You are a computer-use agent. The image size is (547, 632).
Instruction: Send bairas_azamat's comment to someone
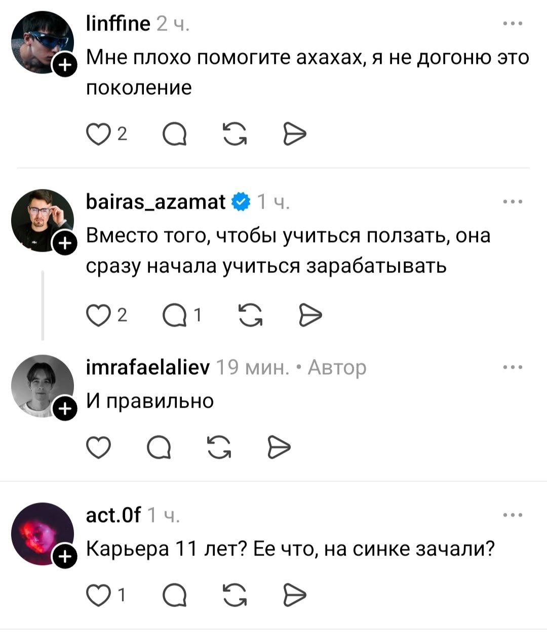(310, 315)
